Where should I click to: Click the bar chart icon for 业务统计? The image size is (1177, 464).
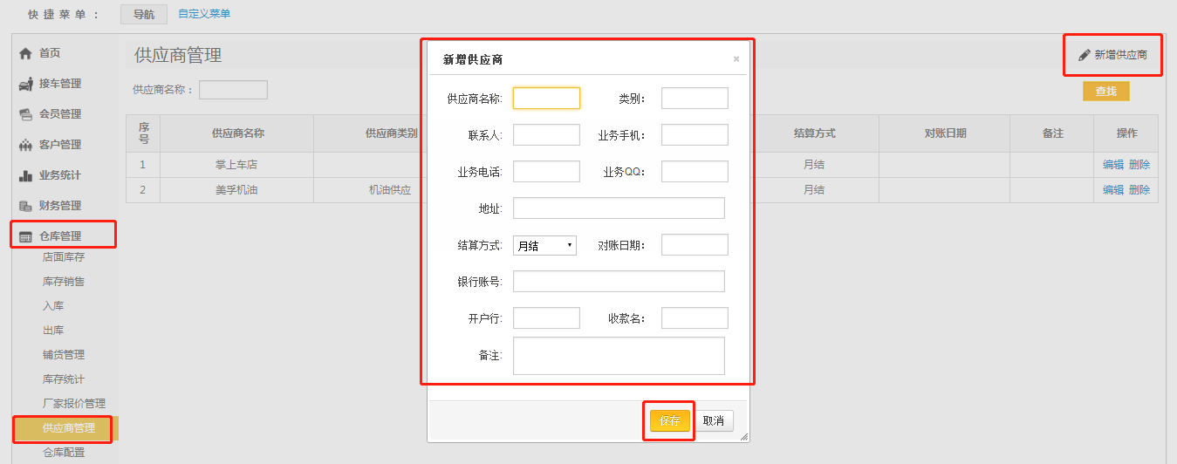(25, 175)
